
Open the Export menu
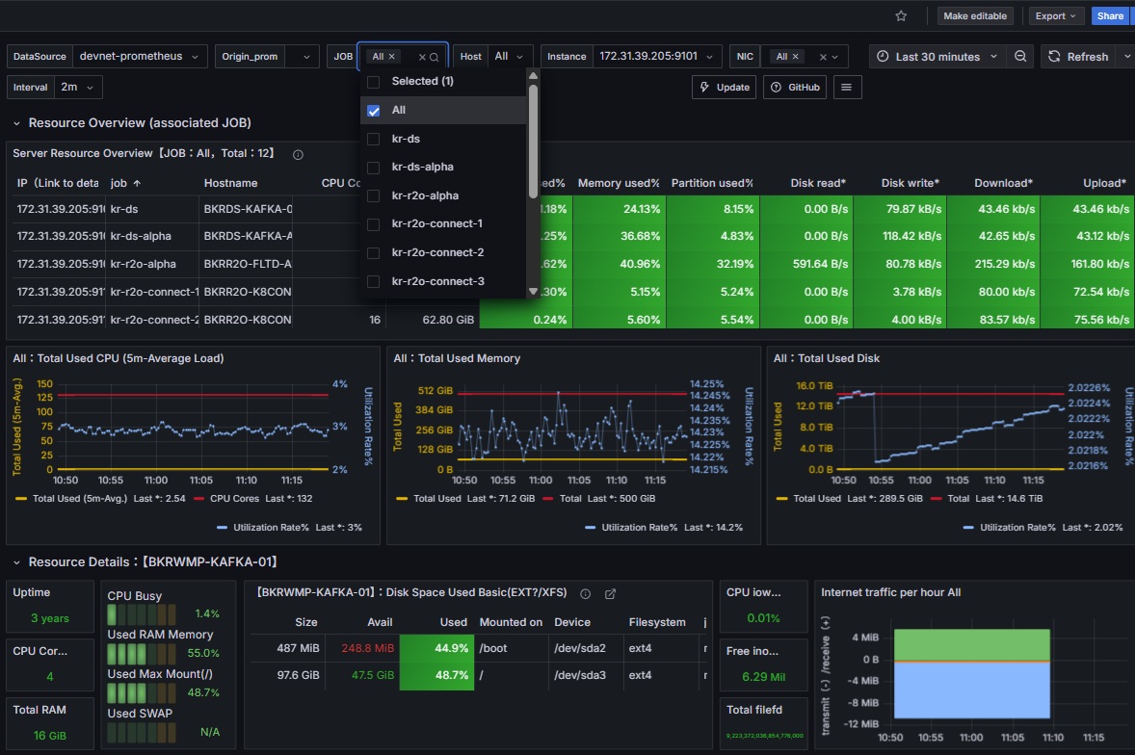pos(1055,16)
